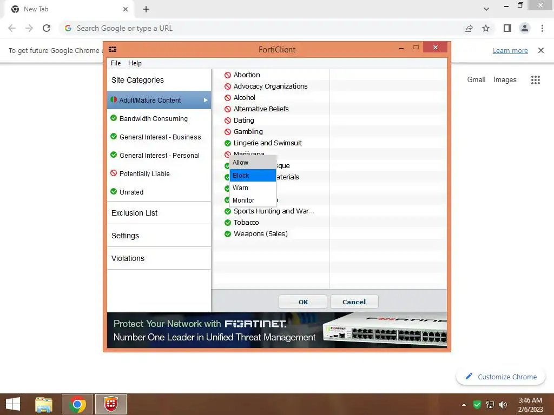Click the blocked icon beside Alternative Beliefs

coord(228,109)
